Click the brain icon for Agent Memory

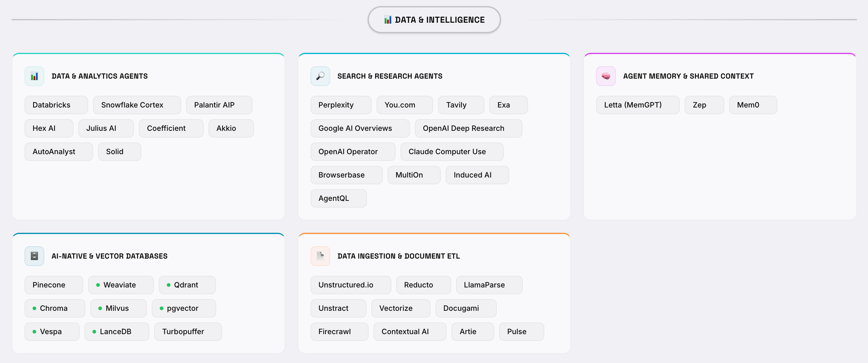click(605, 76)
